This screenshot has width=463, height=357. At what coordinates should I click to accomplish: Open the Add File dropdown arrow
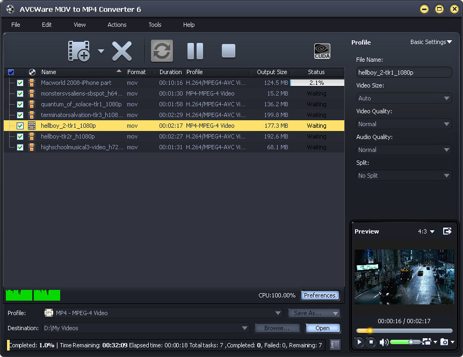(x=101, y=51)
